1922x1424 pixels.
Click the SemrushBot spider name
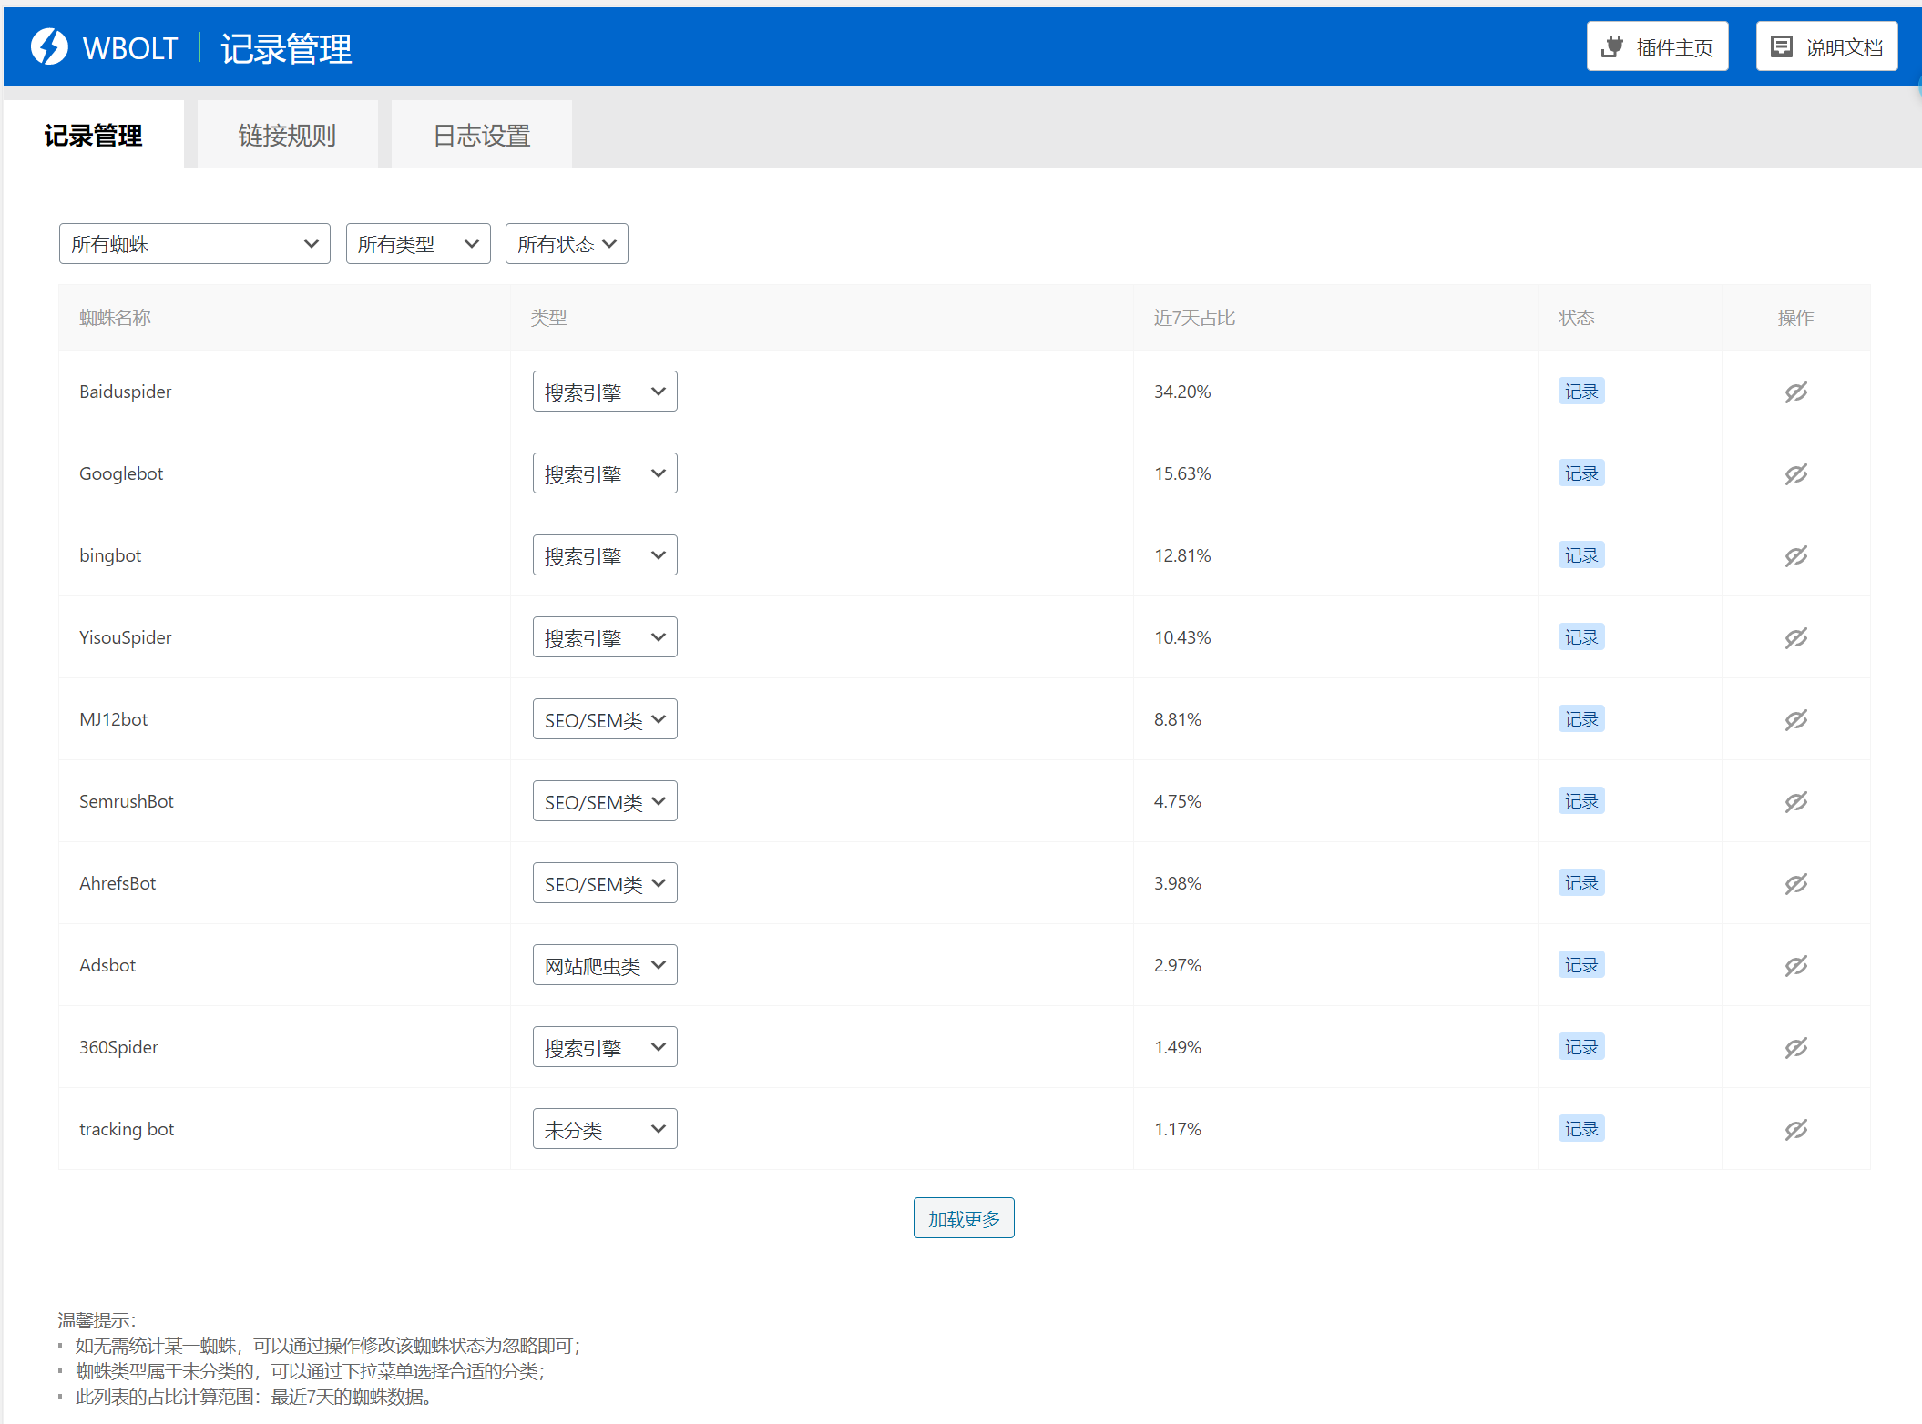(x=126, y=801)
